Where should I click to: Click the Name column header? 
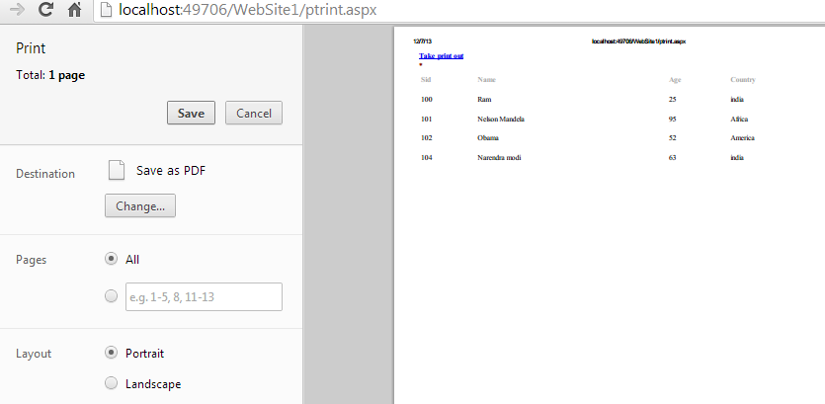(487, 79)
